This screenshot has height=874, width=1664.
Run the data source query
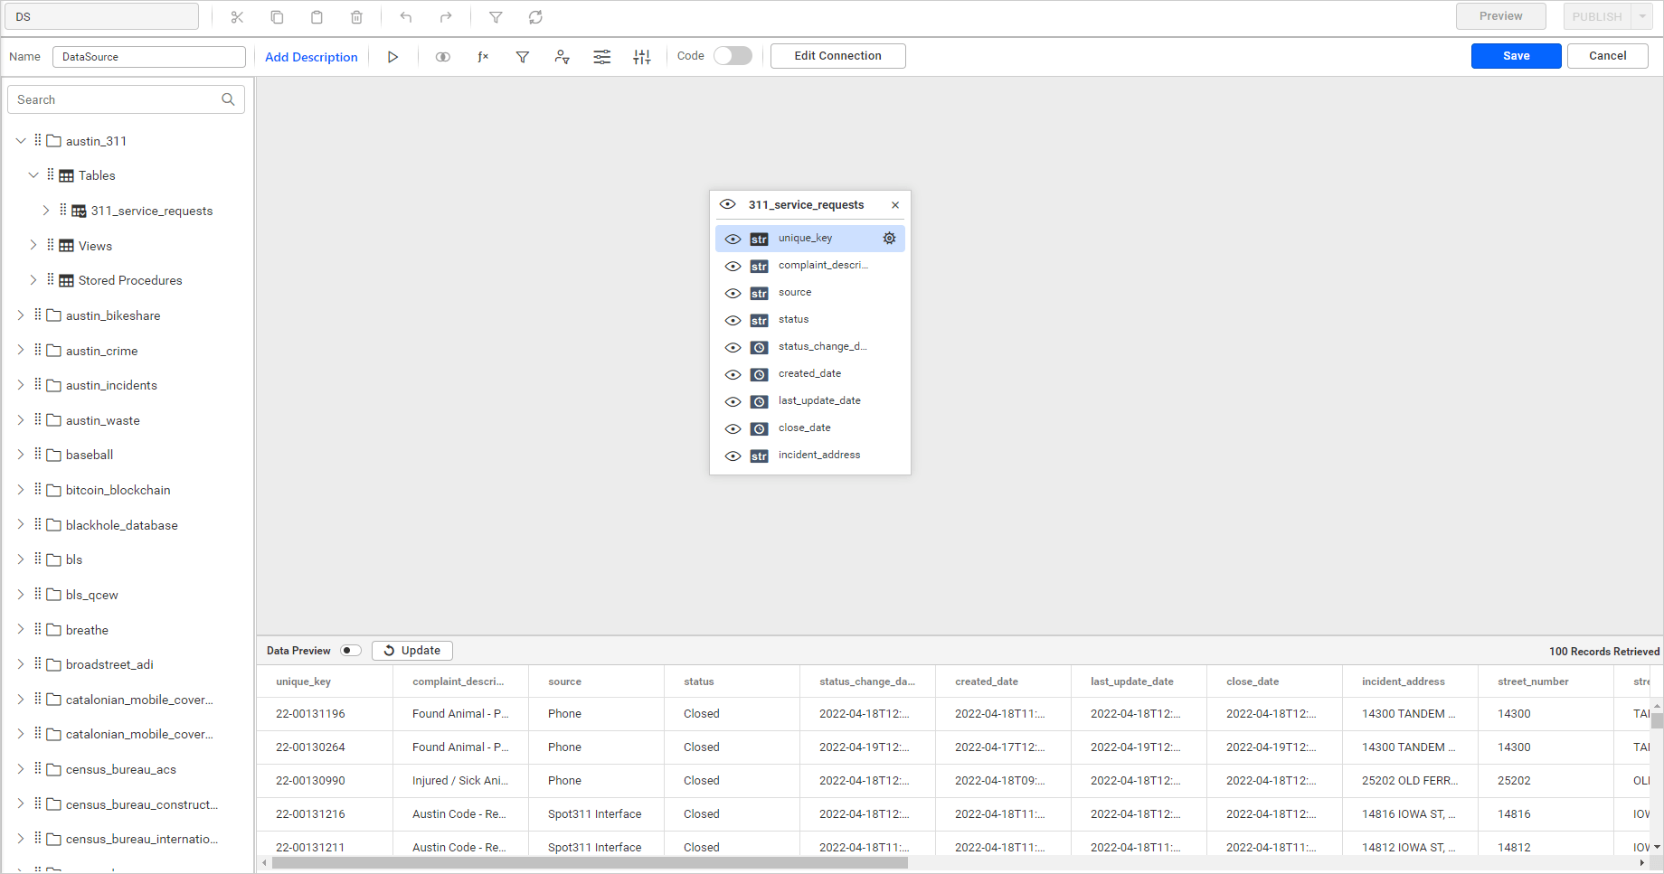pyautogui.click(x=393, y=56)
